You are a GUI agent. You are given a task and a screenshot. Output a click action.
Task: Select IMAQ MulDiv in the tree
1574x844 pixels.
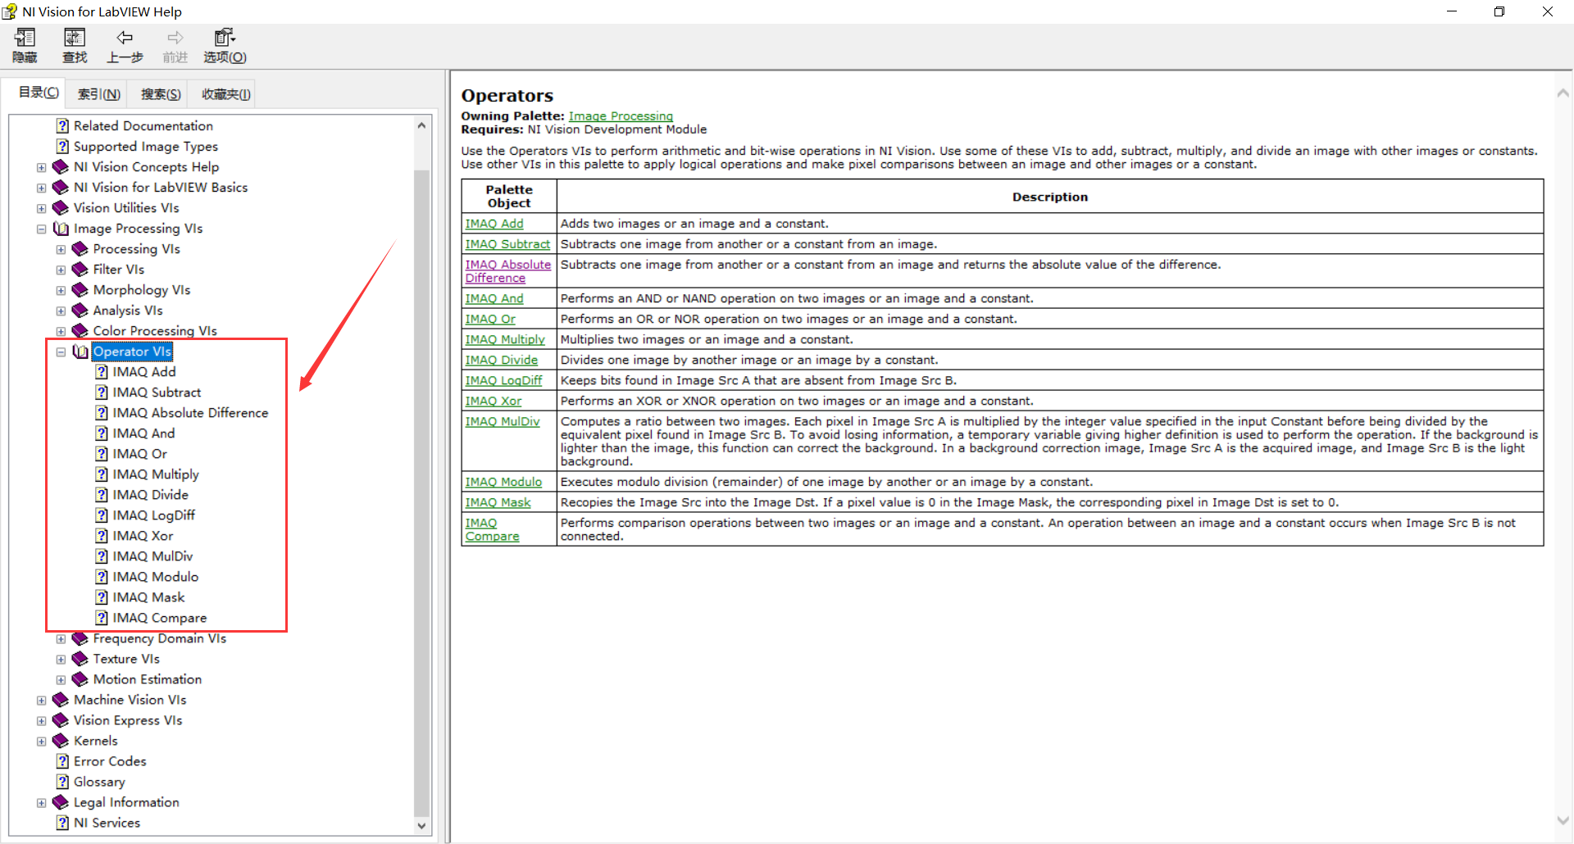pyautogui.click(x=152, y=556)
